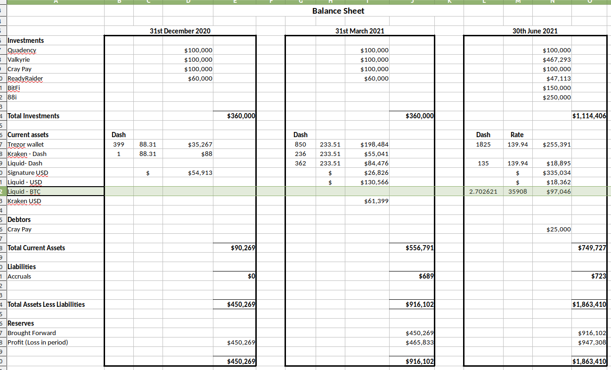This screenshot has height=370, width=611.
Task: Select the Liabilities section label
Action: pyautogui.click(x=22, y=267)
